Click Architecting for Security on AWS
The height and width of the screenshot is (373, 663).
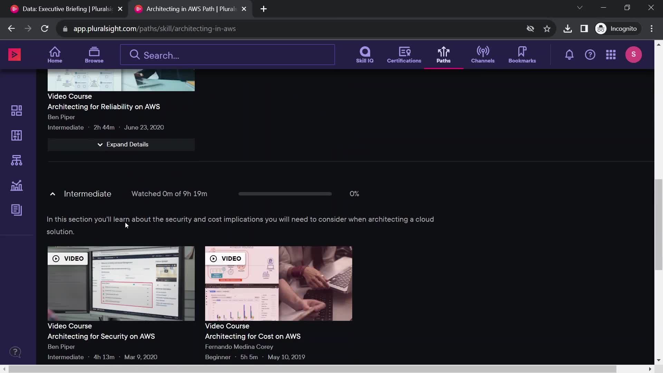click(x=101, y=336)
